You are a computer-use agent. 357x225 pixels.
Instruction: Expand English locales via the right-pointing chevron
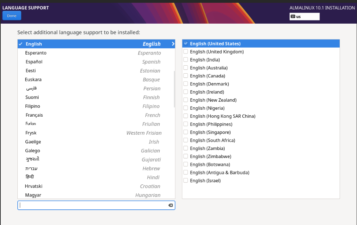173,44
